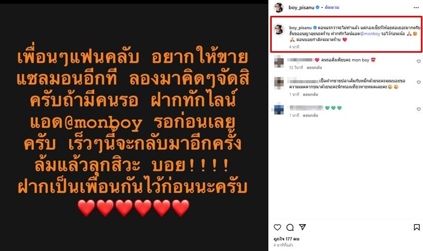The height and width of the screenshot is (251, 423).
Task: Open the three-dot more options menu
Action: click(x=416, y=7)
